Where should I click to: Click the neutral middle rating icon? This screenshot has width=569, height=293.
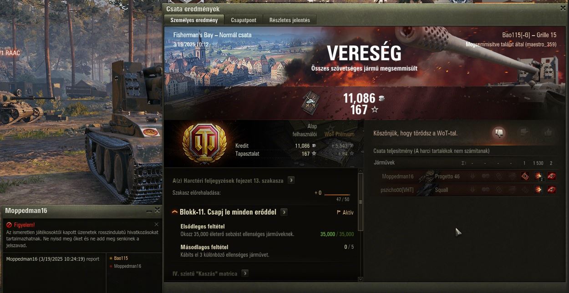pyautogui.click(x=523, y=133)
